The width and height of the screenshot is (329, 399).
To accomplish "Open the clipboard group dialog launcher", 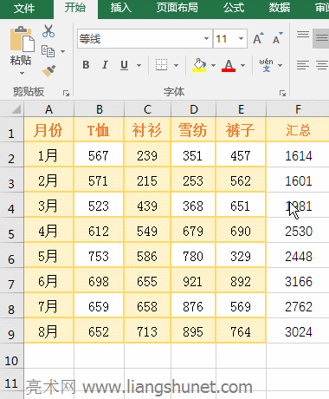I will 67,93.
